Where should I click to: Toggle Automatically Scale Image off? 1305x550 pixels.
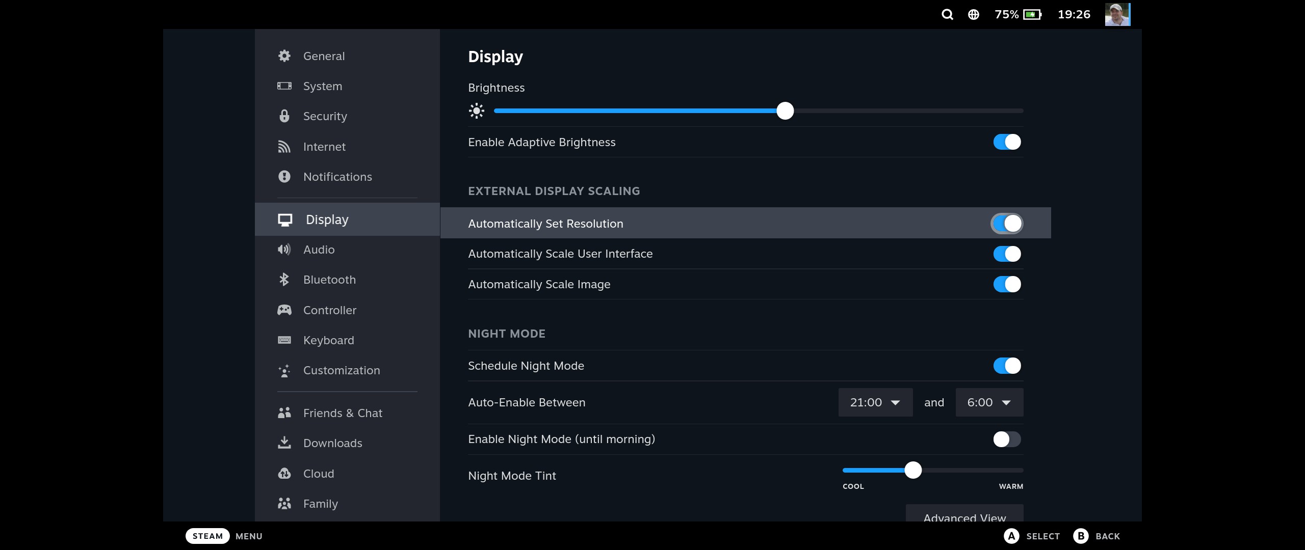click(x=1007, y=284)
